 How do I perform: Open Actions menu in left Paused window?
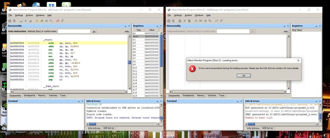[x=29, y=15]
